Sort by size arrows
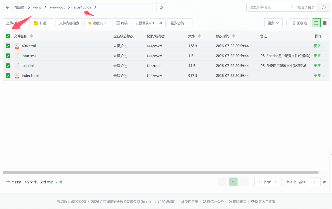 (199, 36)
